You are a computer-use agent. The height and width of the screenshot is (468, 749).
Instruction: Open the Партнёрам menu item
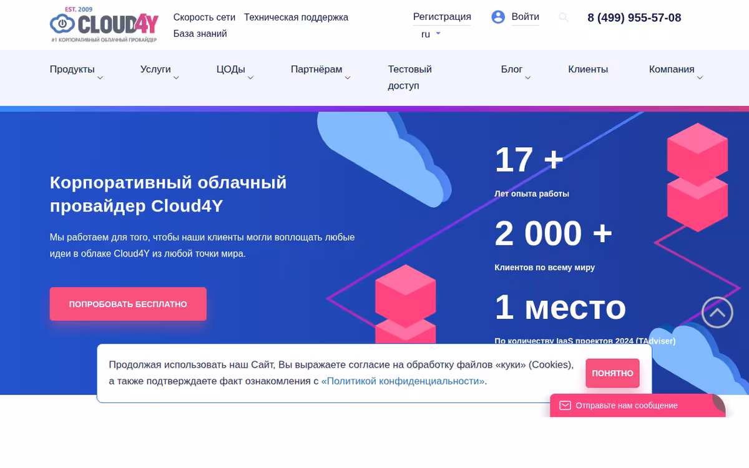pyautogui.click(x=316, y=69)
